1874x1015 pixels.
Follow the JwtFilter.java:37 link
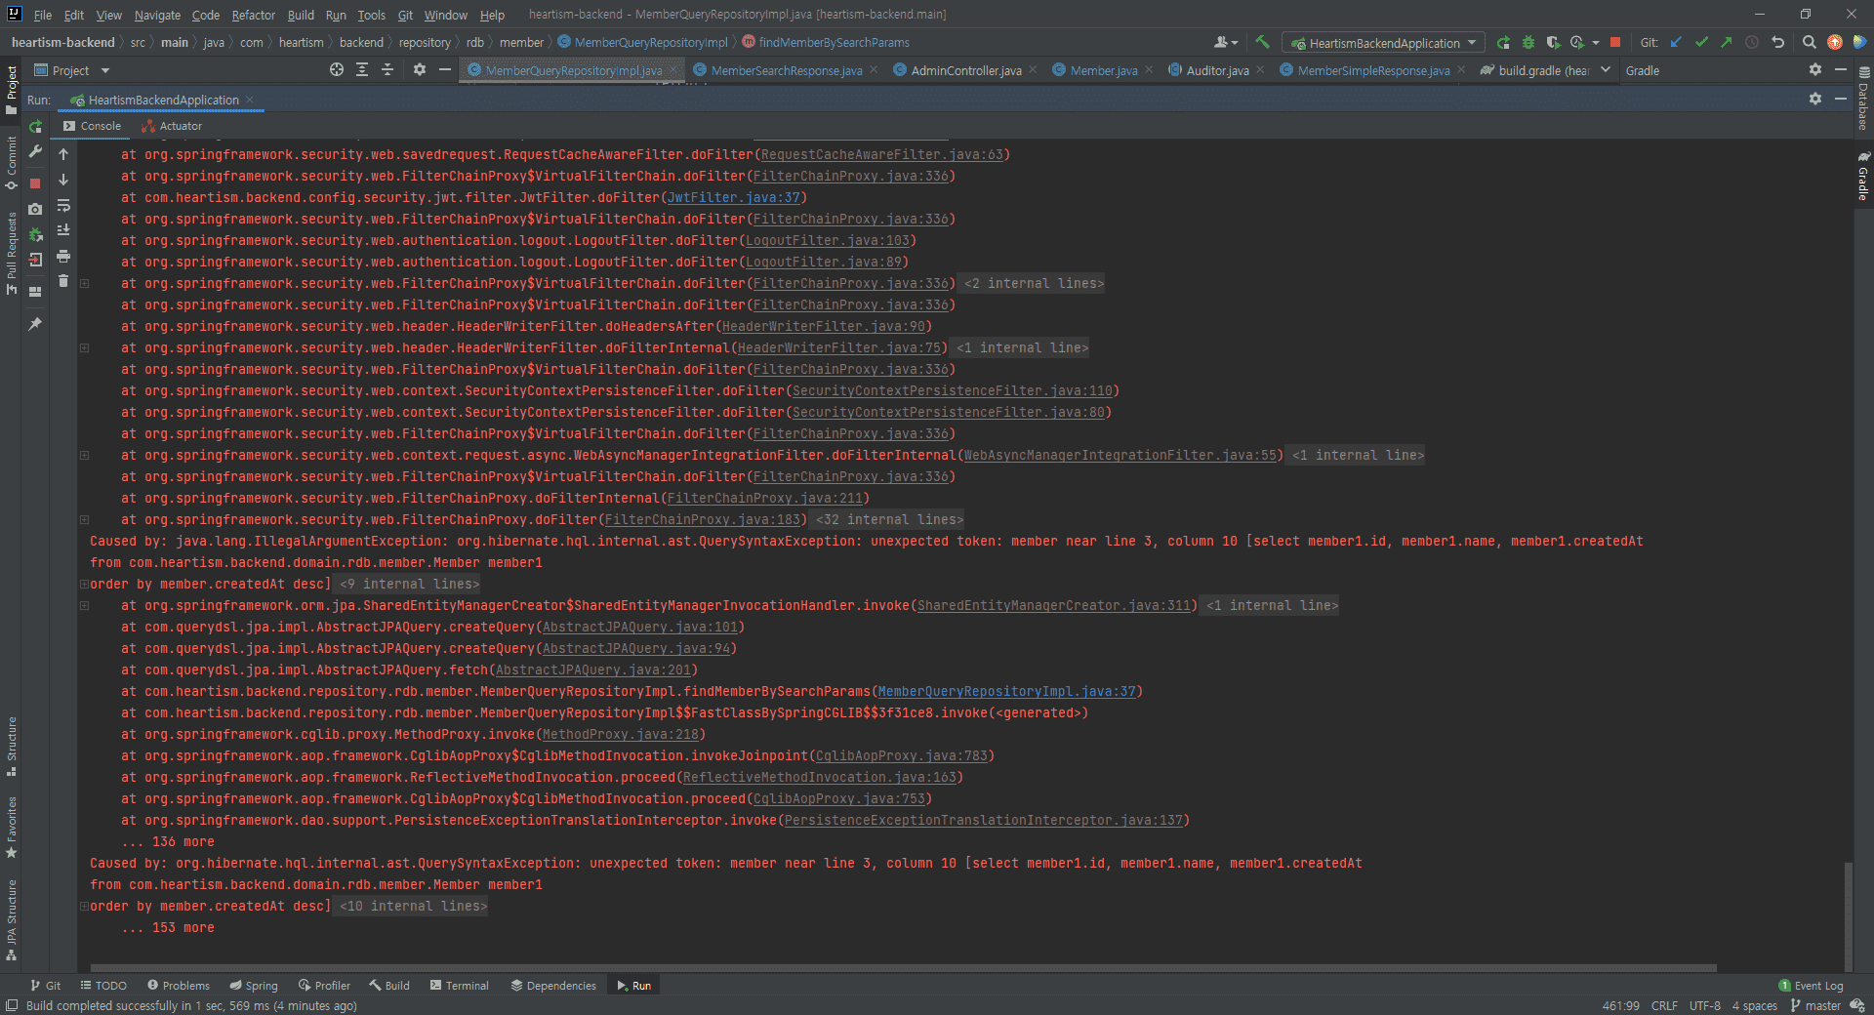pyautogui.click(x=733, y=198)
